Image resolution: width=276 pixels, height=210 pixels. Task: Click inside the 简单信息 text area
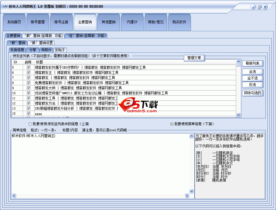100,164
